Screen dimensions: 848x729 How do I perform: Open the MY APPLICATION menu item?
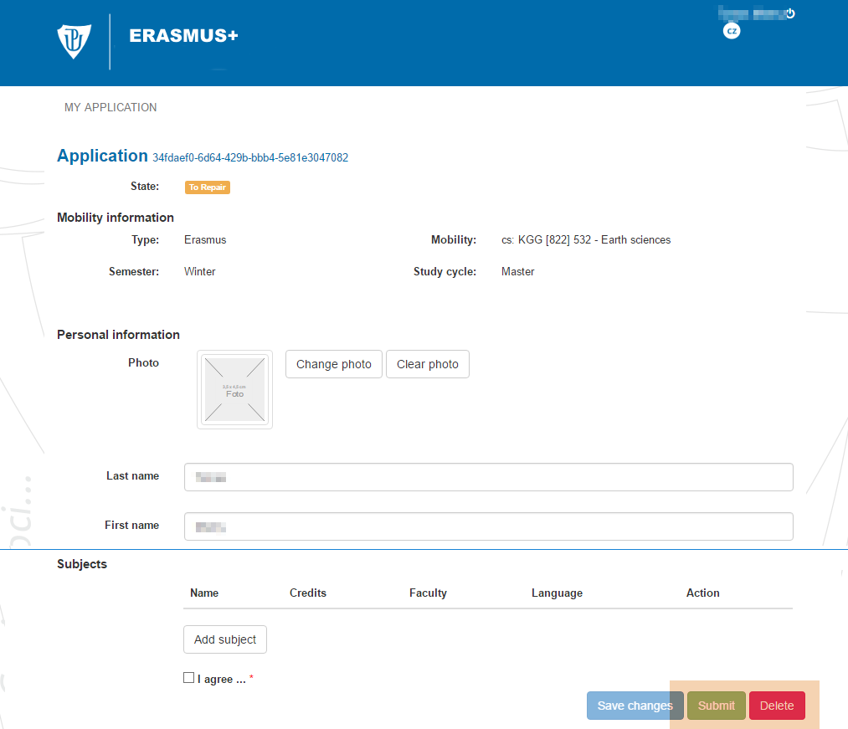pos(110,107)
